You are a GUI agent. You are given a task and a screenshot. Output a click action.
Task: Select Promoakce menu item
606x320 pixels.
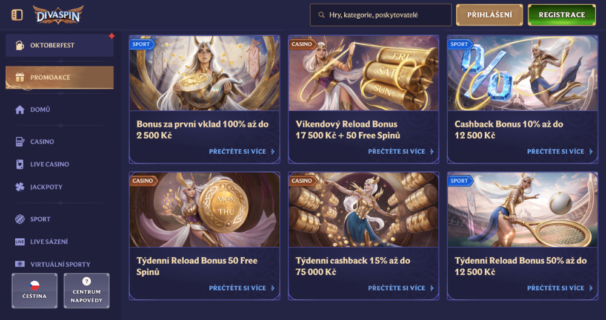click(x=59, y=77)
